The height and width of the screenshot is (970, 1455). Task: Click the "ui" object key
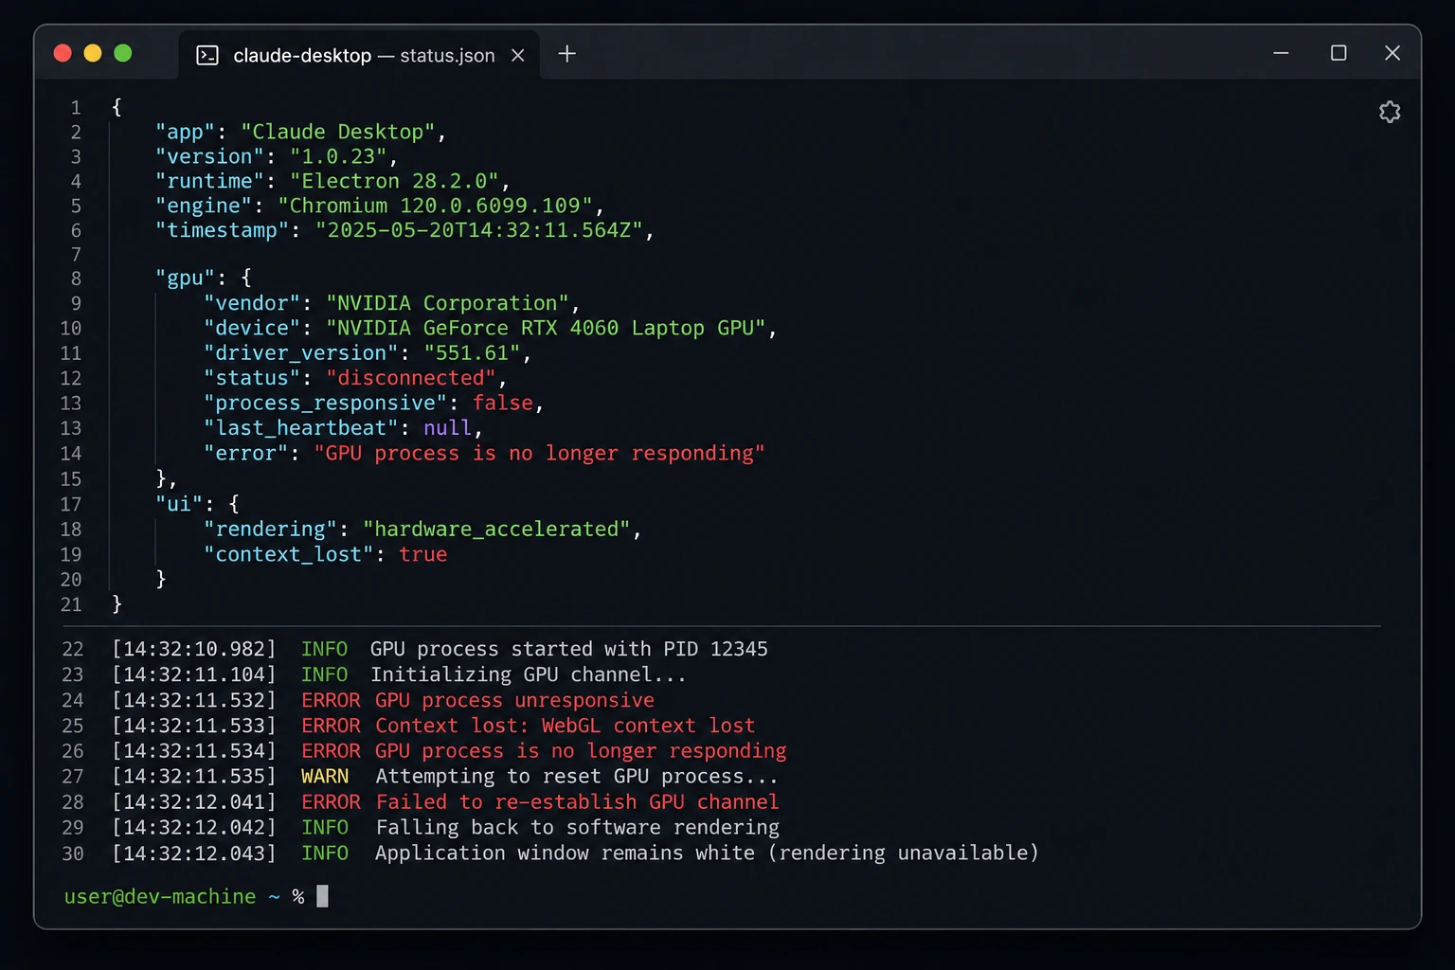(180, 504)
